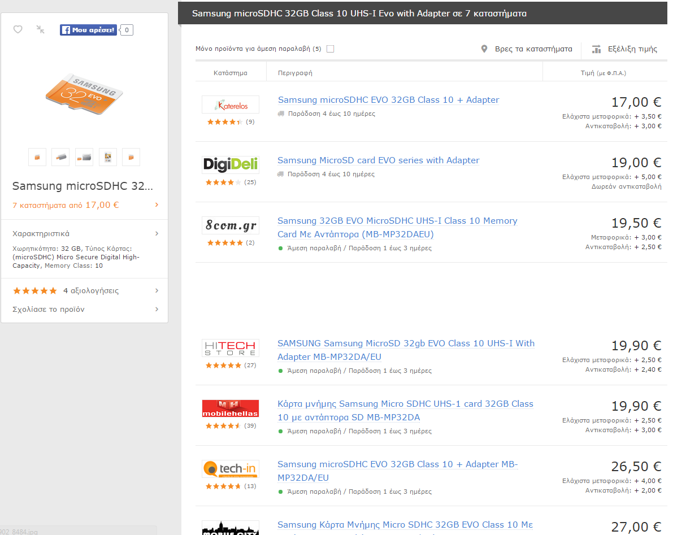Click the DigiDeli store logo
Viewport: 673px width, 535px height.
tap(231, 165)
